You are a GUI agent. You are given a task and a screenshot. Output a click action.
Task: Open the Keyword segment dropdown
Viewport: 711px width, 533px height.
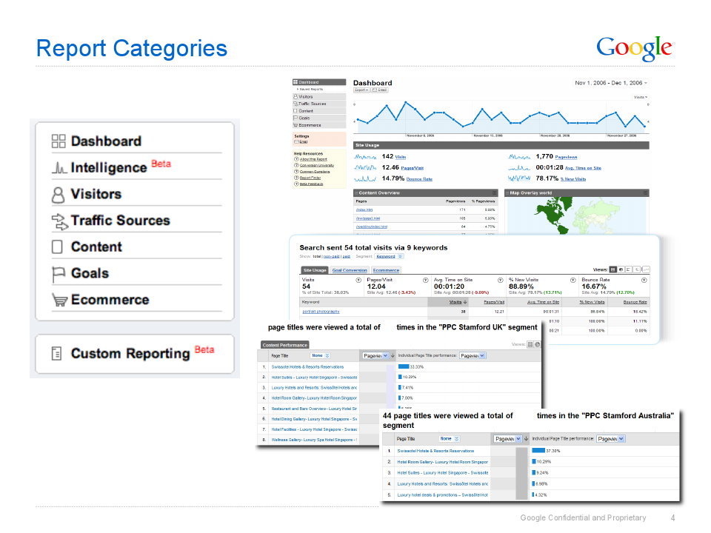point(390,257)
